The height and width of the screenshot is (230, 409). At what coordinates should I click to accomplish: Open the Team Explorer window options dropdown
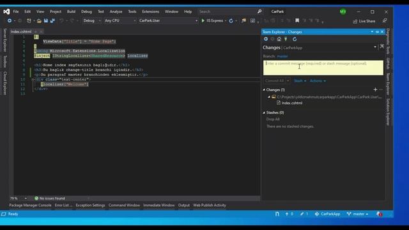pyautogui.click(x=372, y=32)
